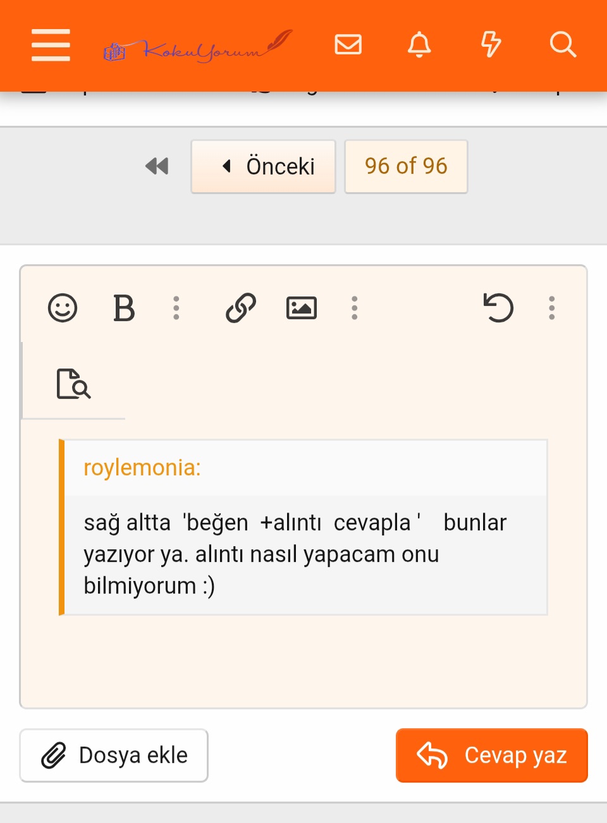
Task: Expand more text formatting options
Action: click(176, 308)
